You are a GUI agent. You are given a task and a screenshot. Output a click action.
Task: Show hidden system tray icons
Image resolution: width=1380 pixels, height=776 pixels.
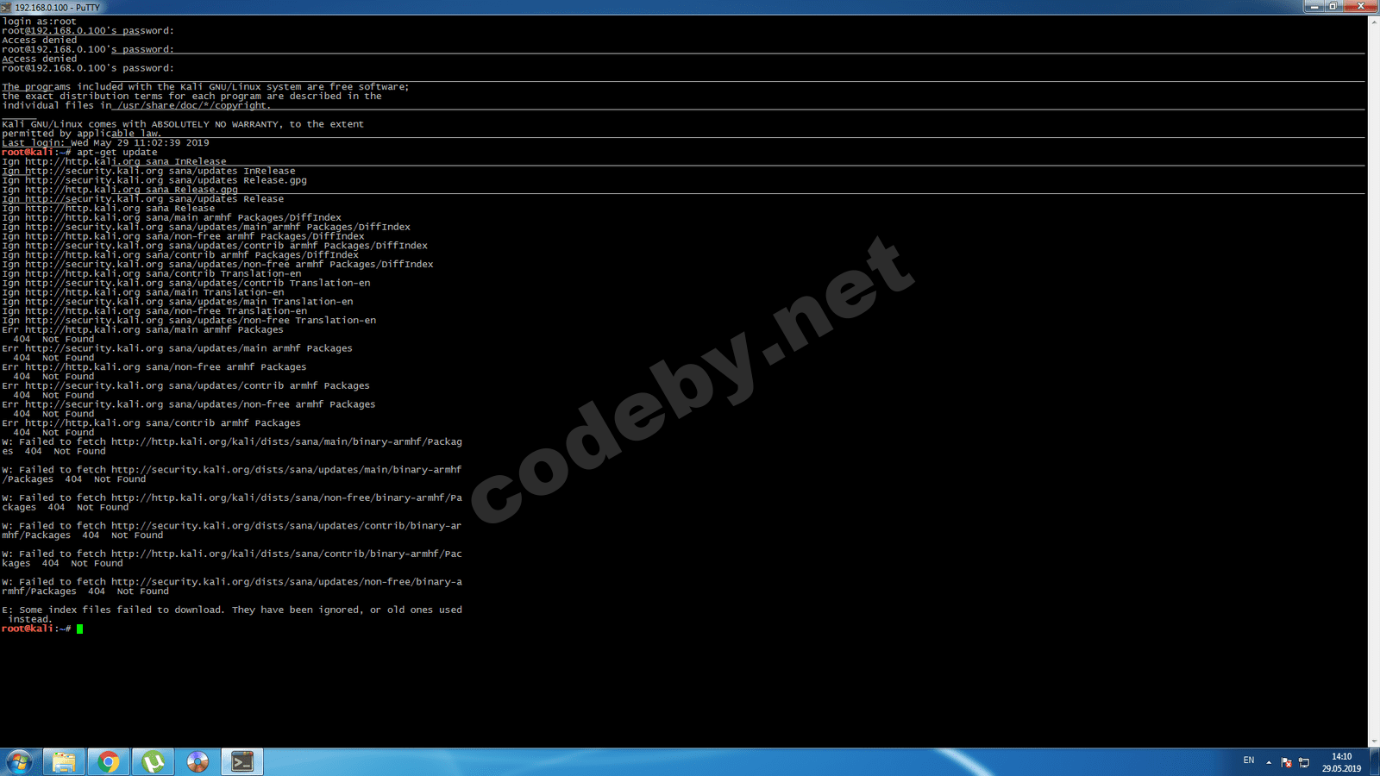[x=1269, y=762]
